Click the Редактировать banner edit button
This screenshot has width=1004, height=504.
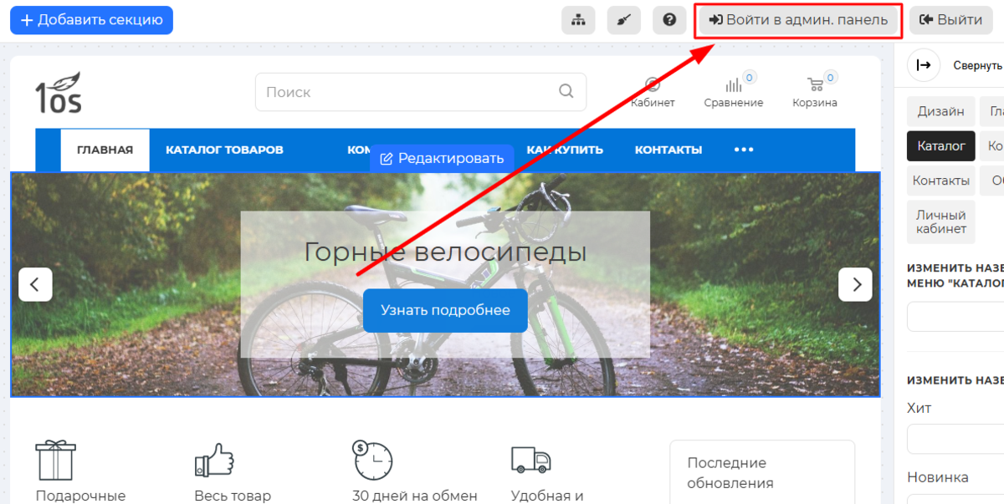pyautogui.click(x=442, y=158)
